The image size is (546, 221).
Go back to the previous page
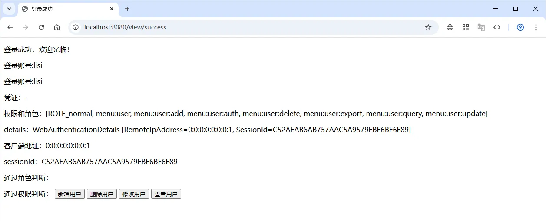[10, 27]
